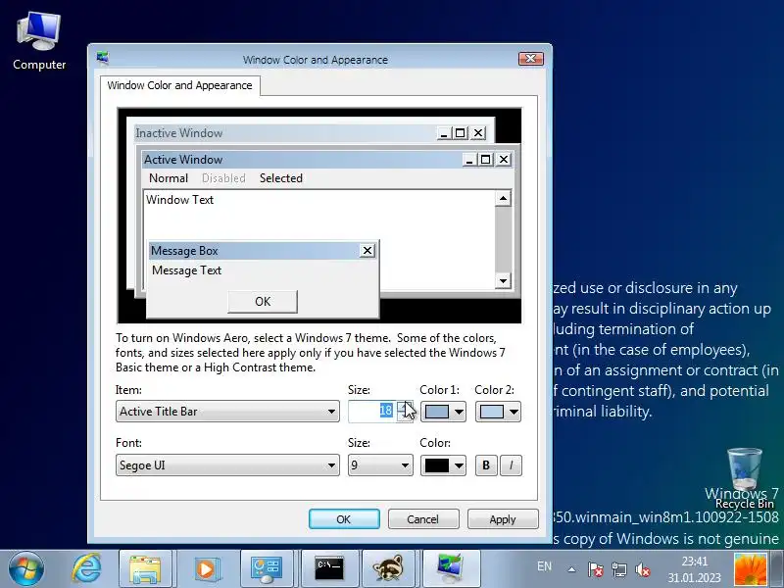The image size is (784, 588).
Task: Click the Selected menu item in preview
Action: 281,178
